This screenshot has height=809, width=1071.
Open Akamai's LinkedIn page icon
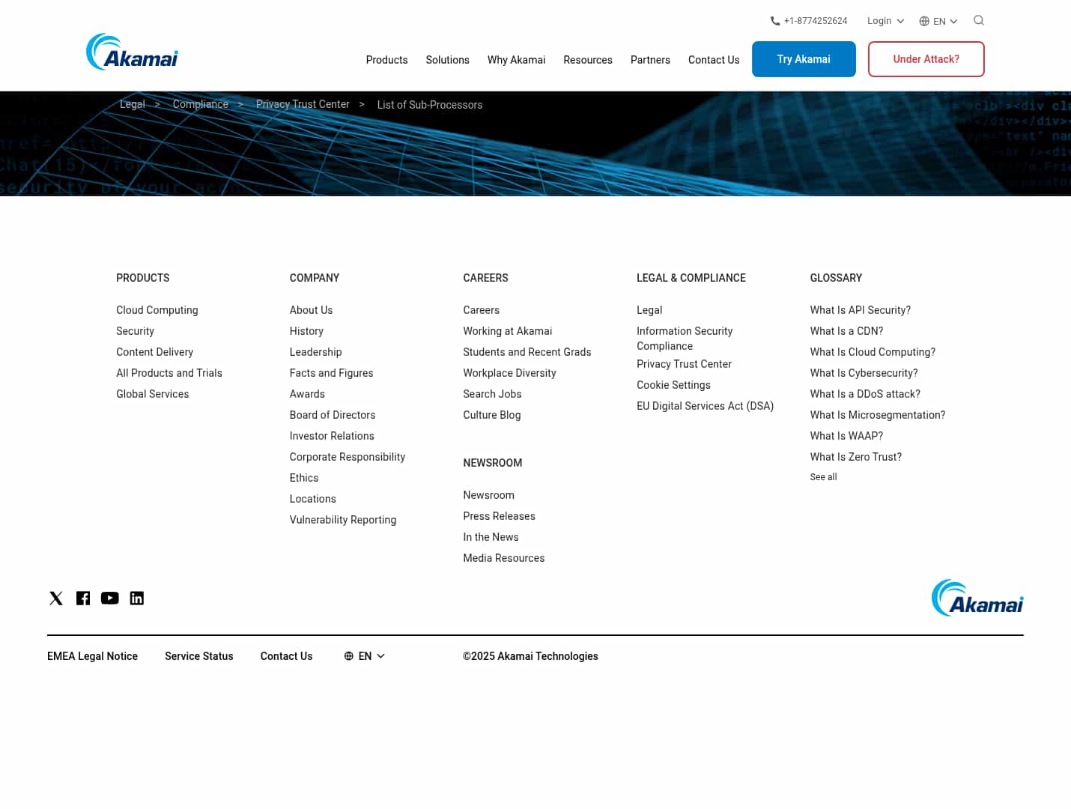[x=137, y=598]
